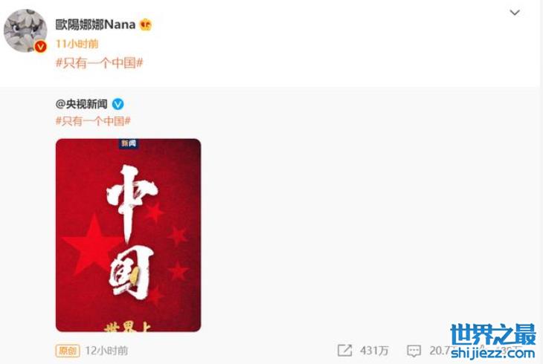Visit the @央视新闻 account link
This screenshot has width=543, height=364.
click(81, 104)
